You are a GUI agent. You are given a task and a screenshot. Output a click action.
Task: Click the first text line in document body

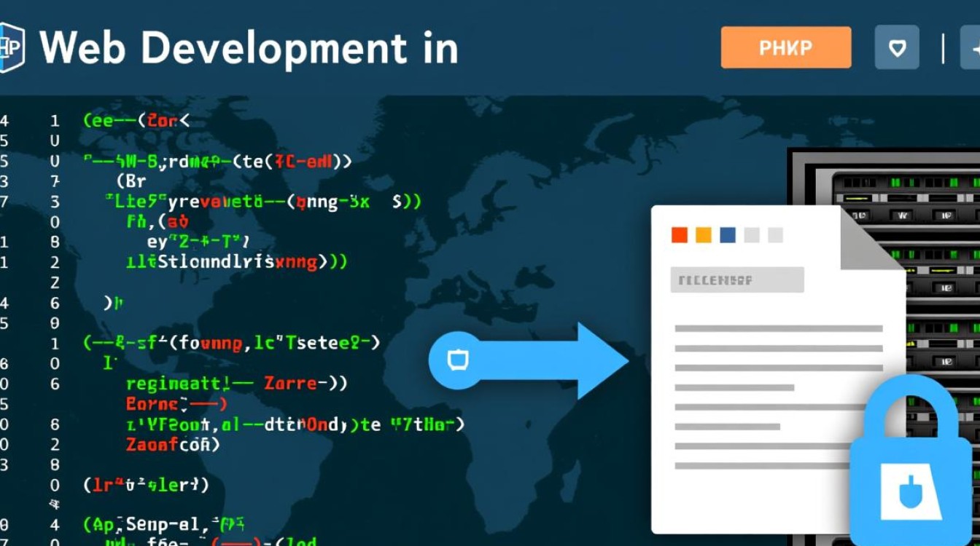[x=778, y=328]
